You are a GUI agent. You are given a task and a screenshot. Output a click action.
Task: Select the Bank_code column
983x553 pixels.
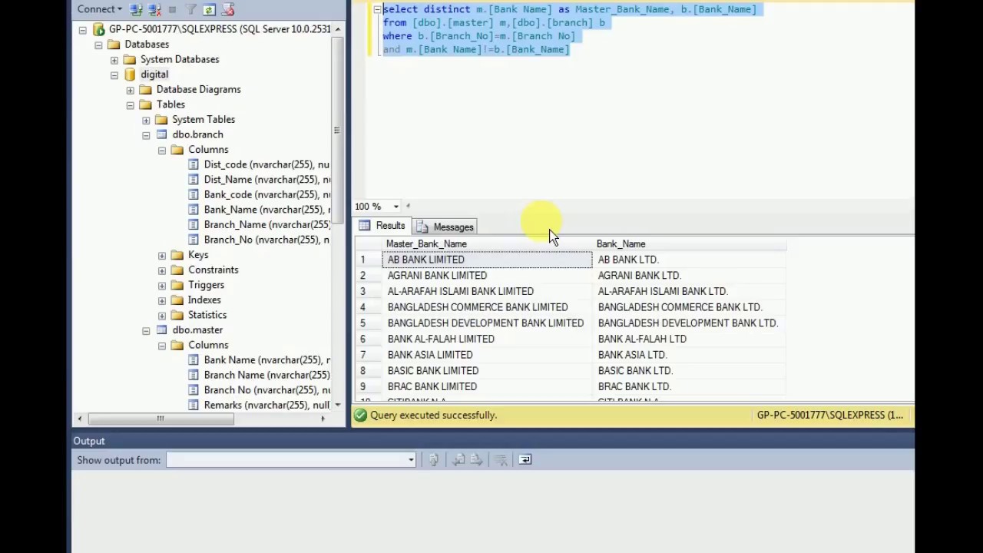point(266,194)
